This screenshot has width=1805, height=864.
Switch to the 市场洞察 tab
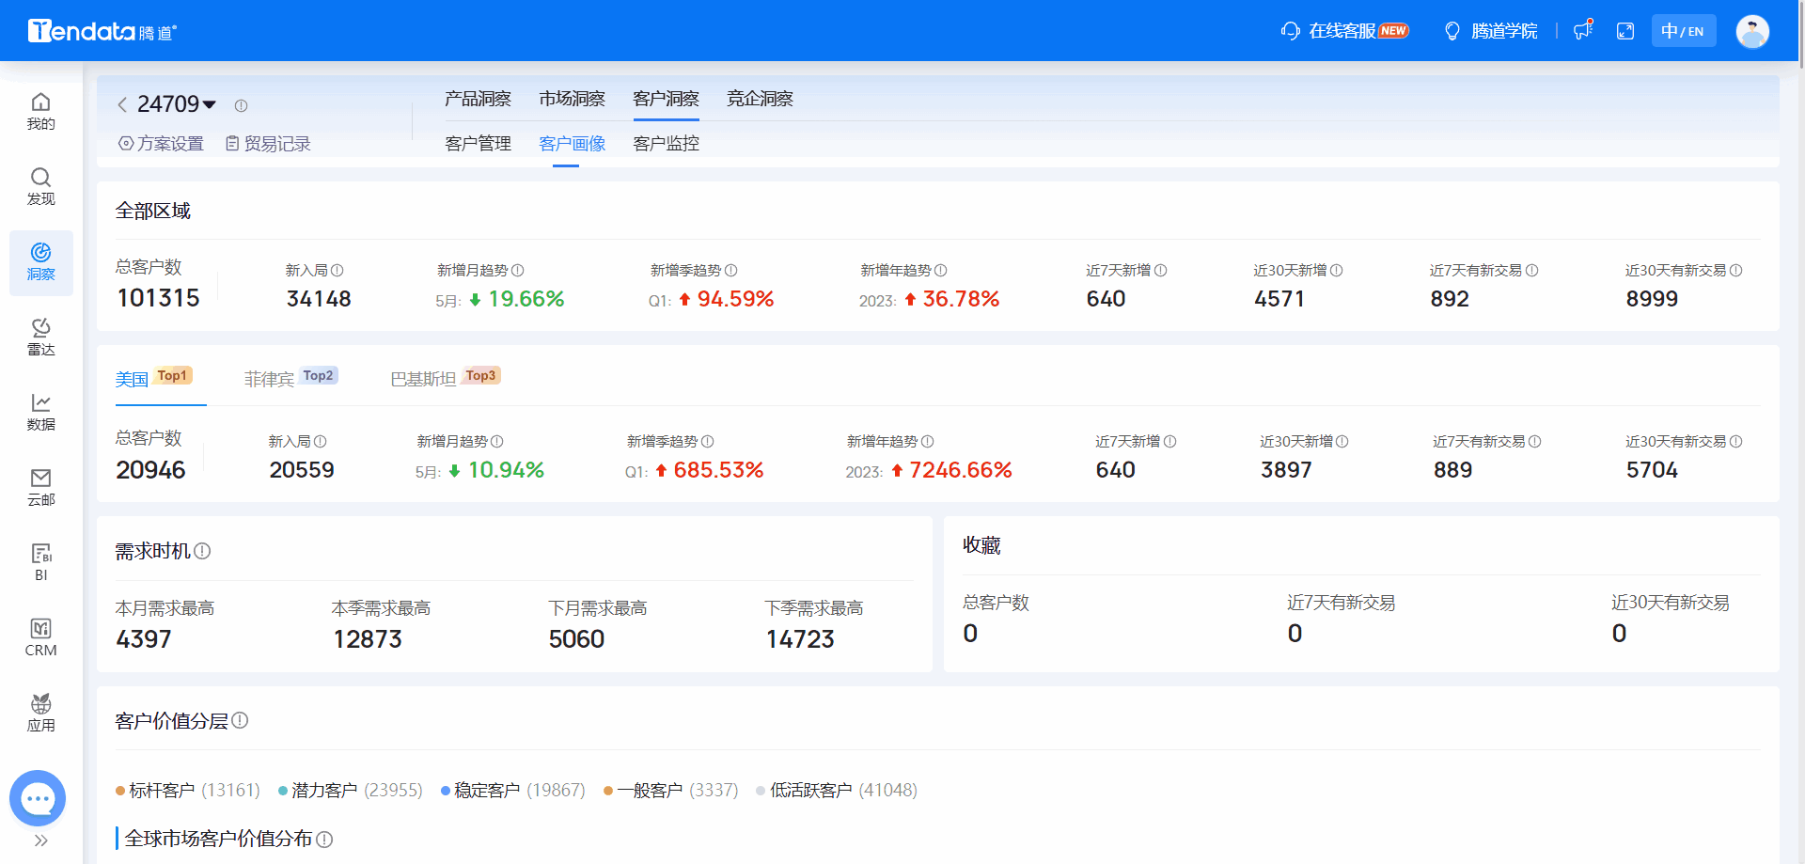(x=572, y=98)
